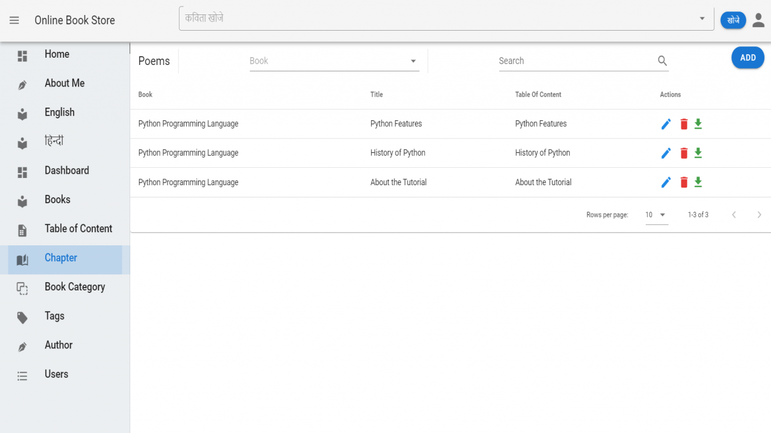
Task: Download the About the Tutorial chapter
Action: click(x=698, y=182)
